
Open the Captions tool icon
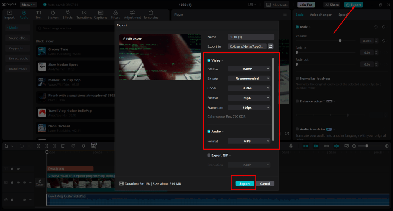pyautogui.click(x=101, y=13)
